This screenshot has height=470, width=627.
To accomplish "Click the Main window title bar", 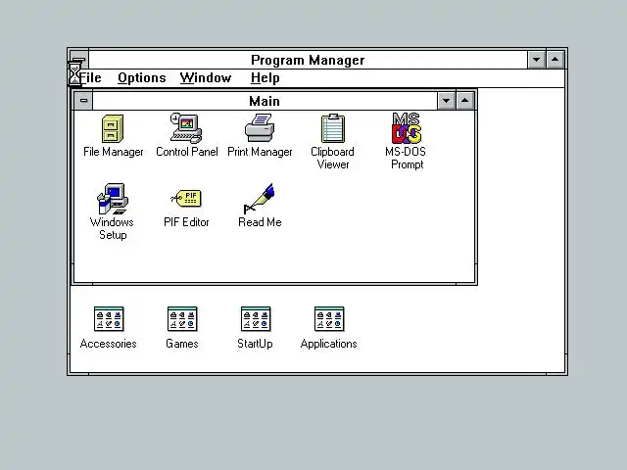I will (265, 101).
